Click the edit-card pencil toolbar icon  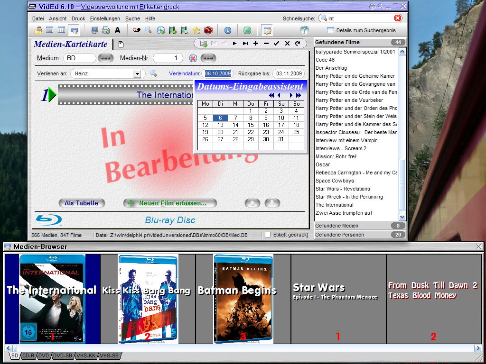[x=267, y=30]
